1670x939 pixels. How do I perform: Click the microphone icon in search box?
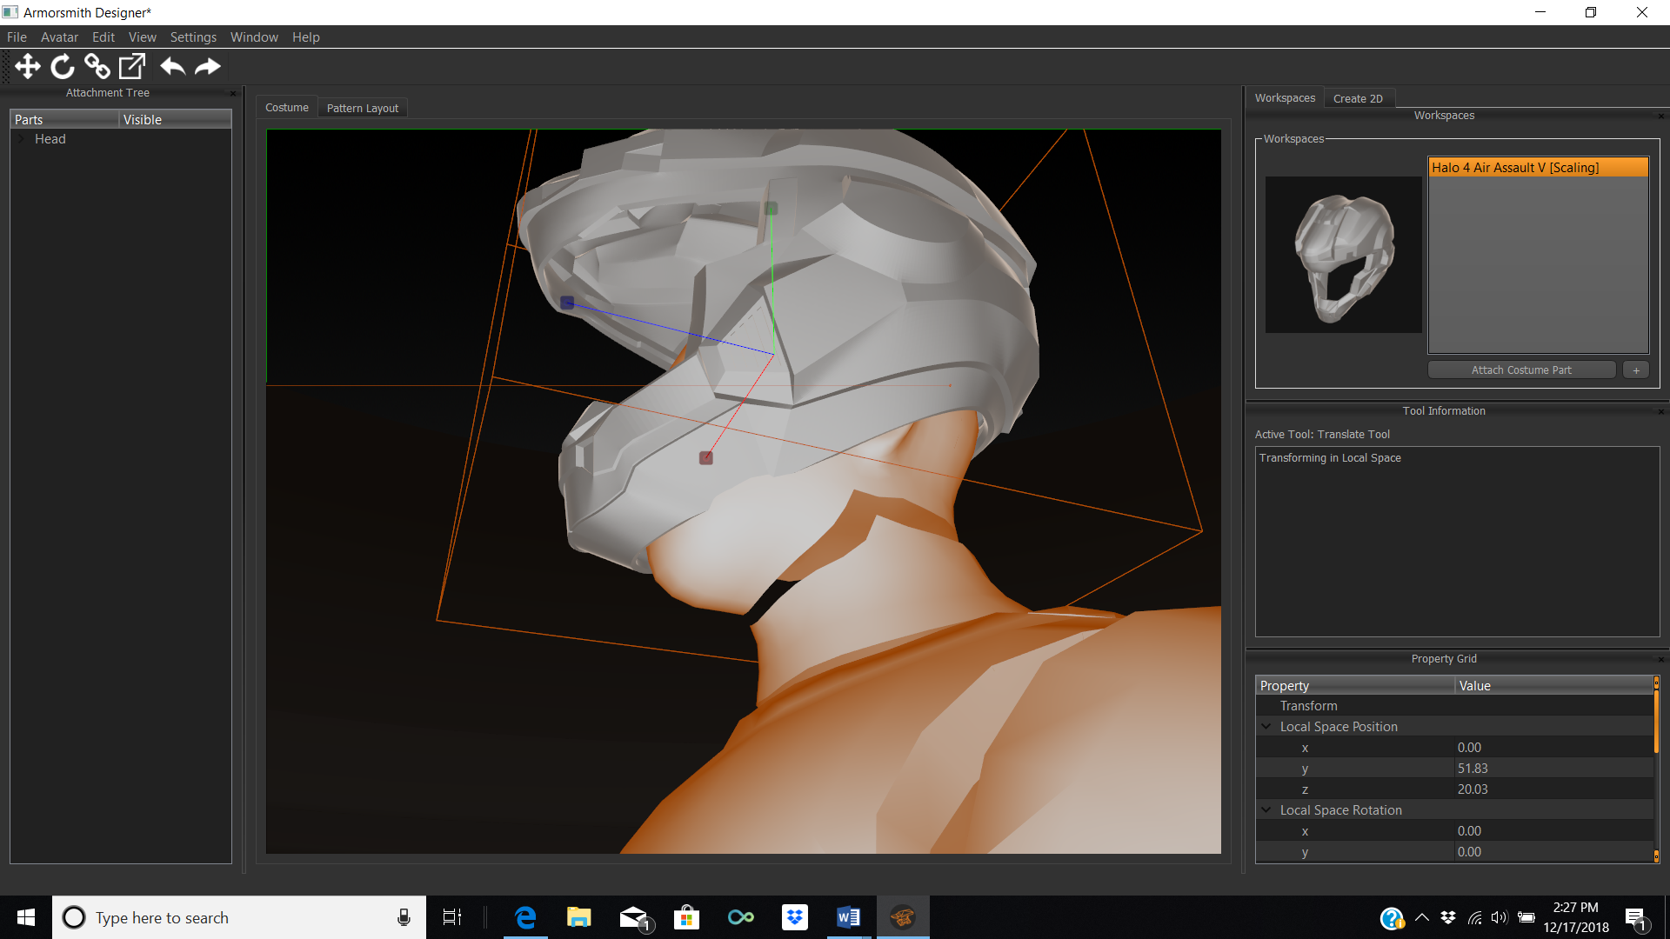coord(404,917)
